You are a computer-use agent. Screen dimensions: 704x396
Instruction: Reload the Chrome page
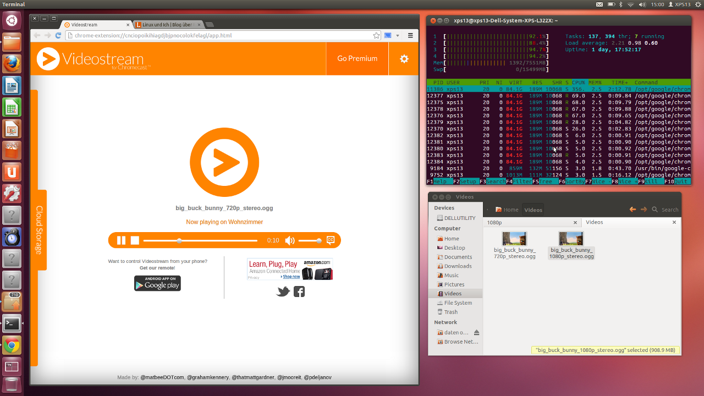[58, 35]
